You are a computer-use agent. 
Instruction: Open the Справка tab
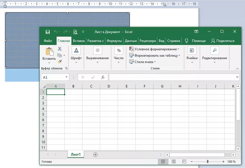point(174,41)
